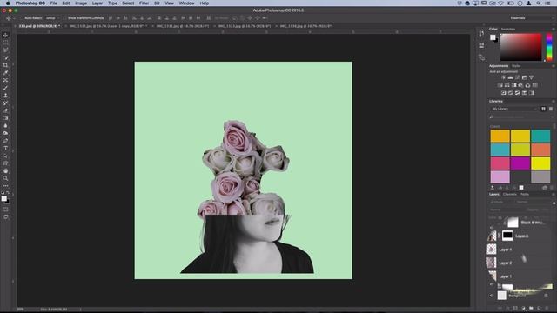The image size is (557, 313).
Task: Select the Move tool
Action: point(5,35)
